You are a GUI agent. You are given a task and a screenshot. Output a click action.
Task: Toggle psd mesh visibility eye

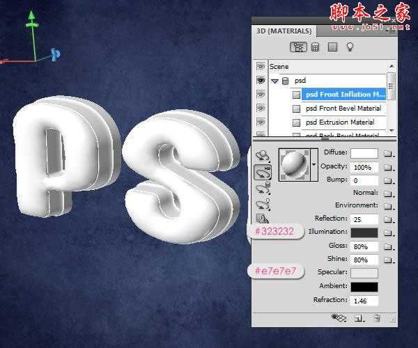(261, 80)
